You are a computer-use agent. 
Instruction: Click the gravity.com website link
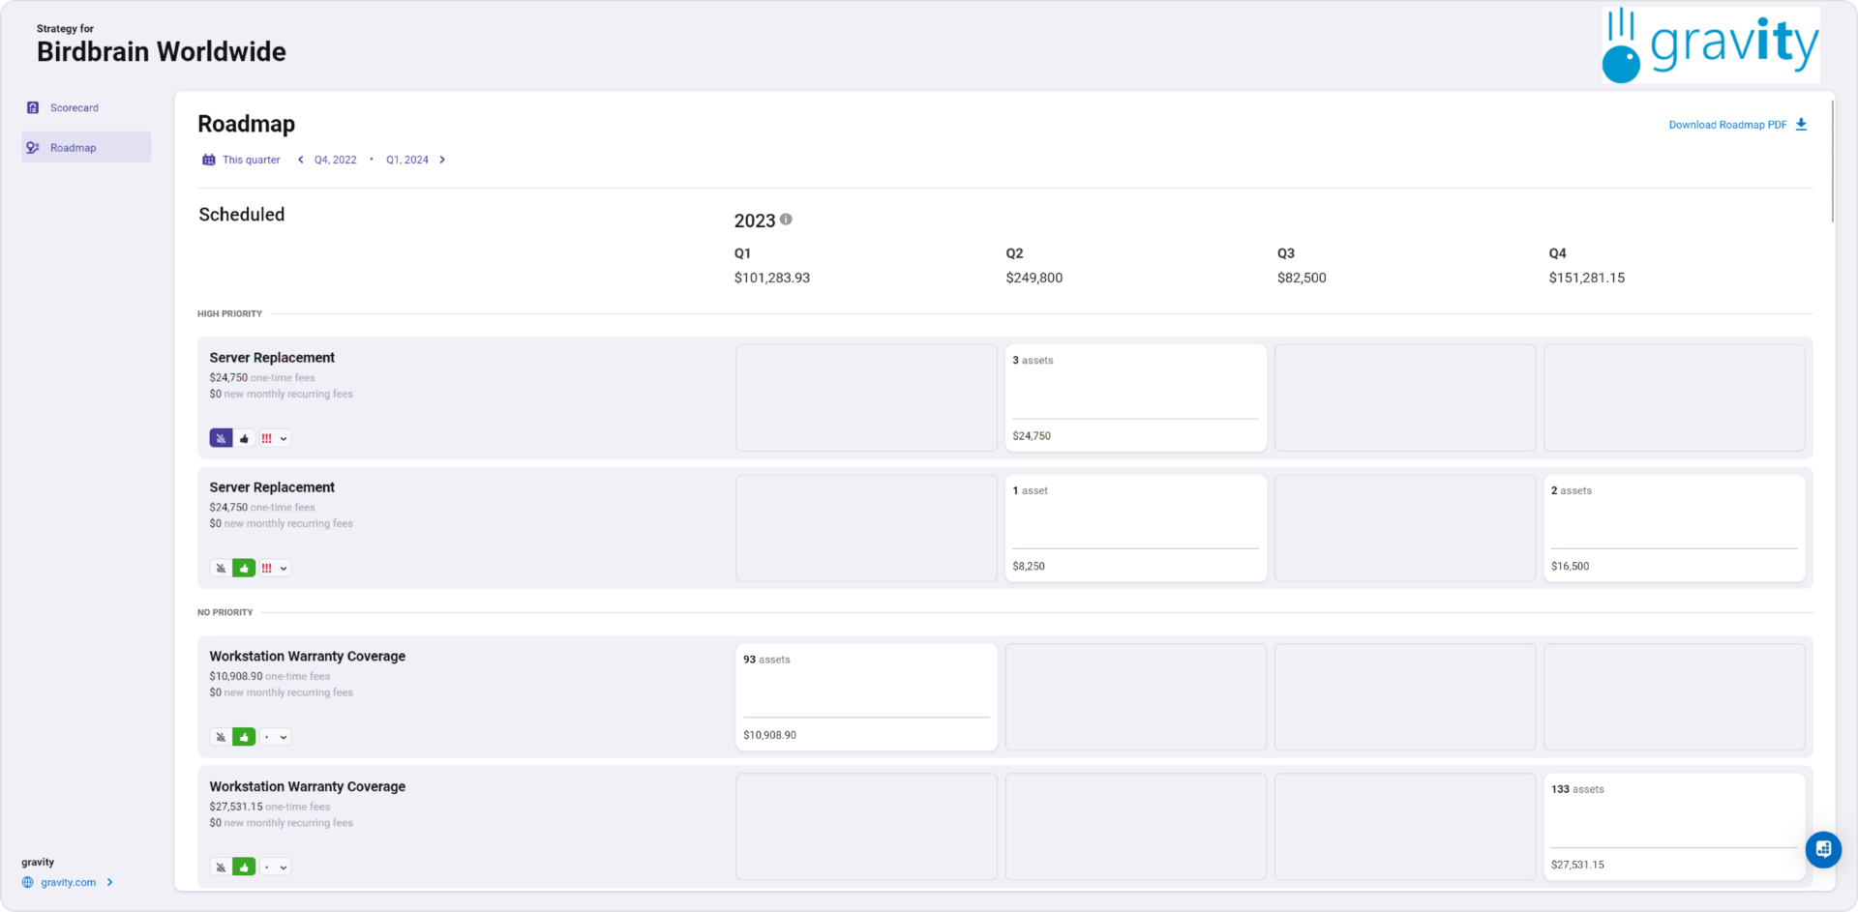click(68, 882)
